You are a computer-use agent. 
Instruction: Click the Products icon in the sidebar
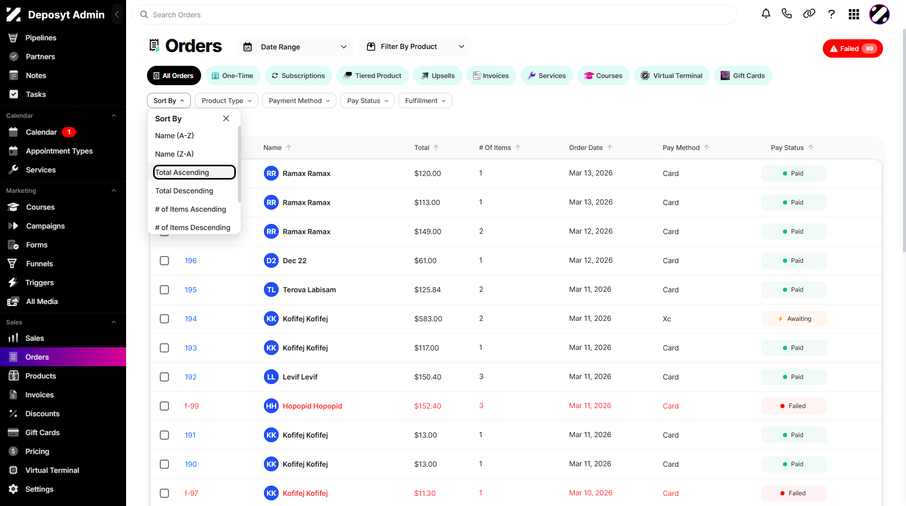pyautogui.click(x=14, y=376)
